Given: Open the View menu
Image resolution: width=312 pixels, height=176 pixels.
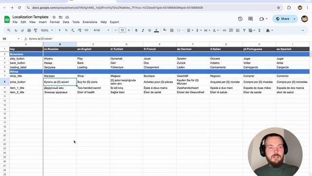Looking at the screenshot, I should tap(32, 22).
